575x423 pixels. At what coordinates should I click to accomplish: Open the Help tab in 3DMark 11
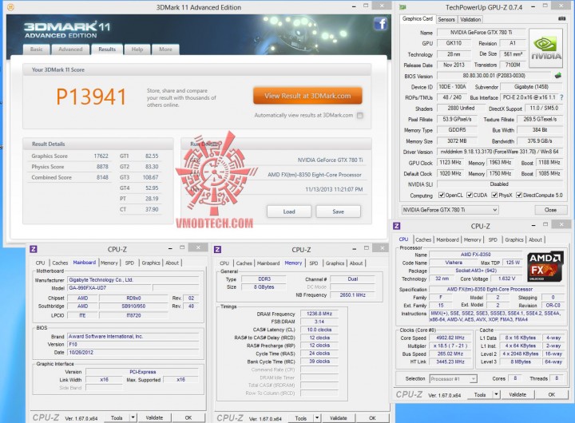tap(137, 49)
